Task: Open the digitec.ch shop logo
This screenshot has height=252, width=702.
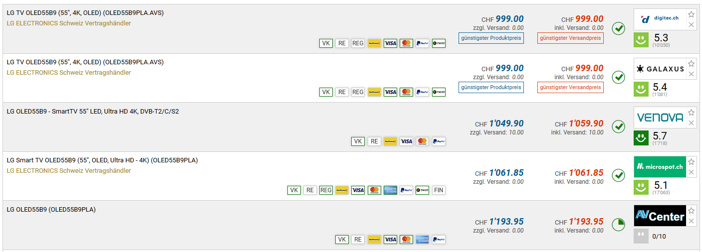Action: (x=659, y=19)
